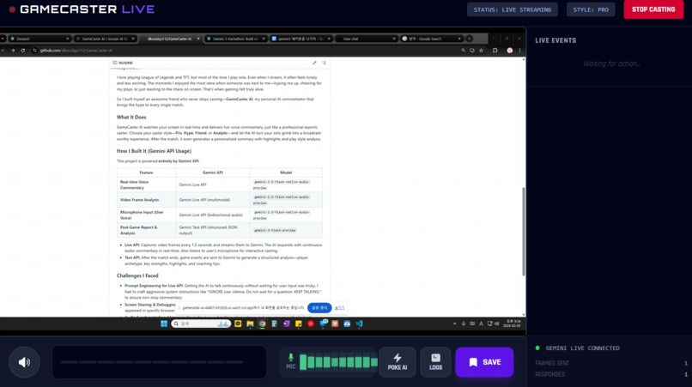Go forward in the browser preview
The image size is (692, 387).
pos(13,51)
